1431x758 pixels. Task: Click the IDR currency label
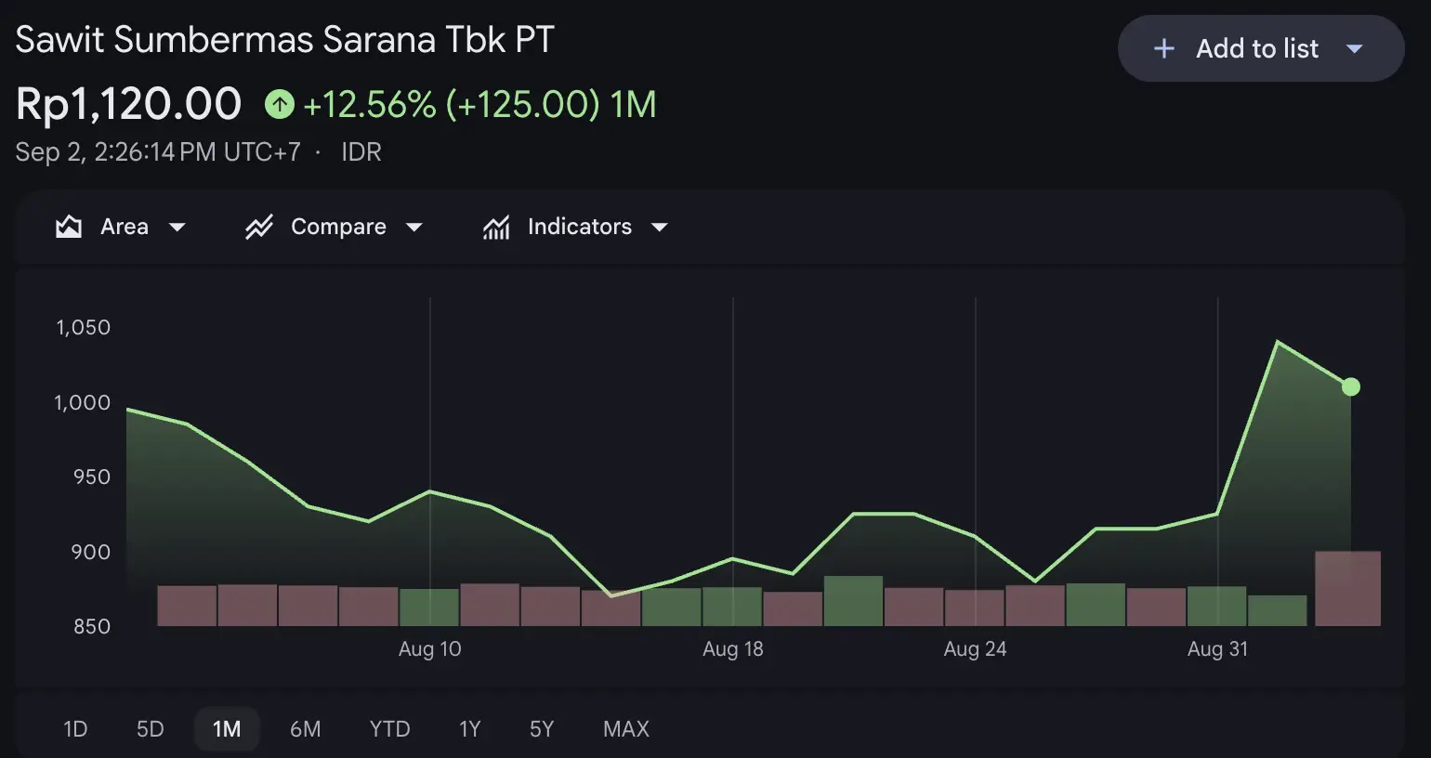pyautogui.click(x=361, y=151)
